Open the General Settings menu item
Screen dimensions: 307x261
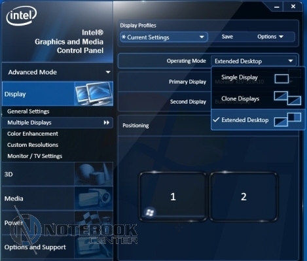coord(28,111)
